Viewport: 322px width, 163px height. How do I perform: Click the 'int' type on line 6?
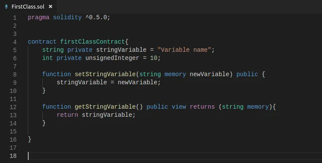[48, 58]
